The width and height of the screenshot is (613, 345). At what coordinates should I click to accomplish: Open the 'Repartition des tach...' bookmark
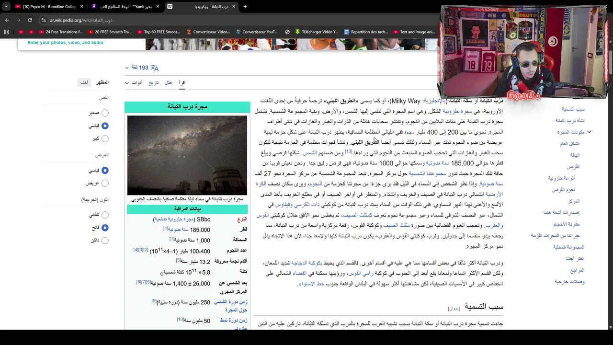366,32
